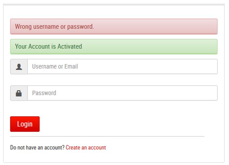Click the "Username or Email" placeholder text
The height and width of the screenshot is (165, 229).
click(55, 67)
